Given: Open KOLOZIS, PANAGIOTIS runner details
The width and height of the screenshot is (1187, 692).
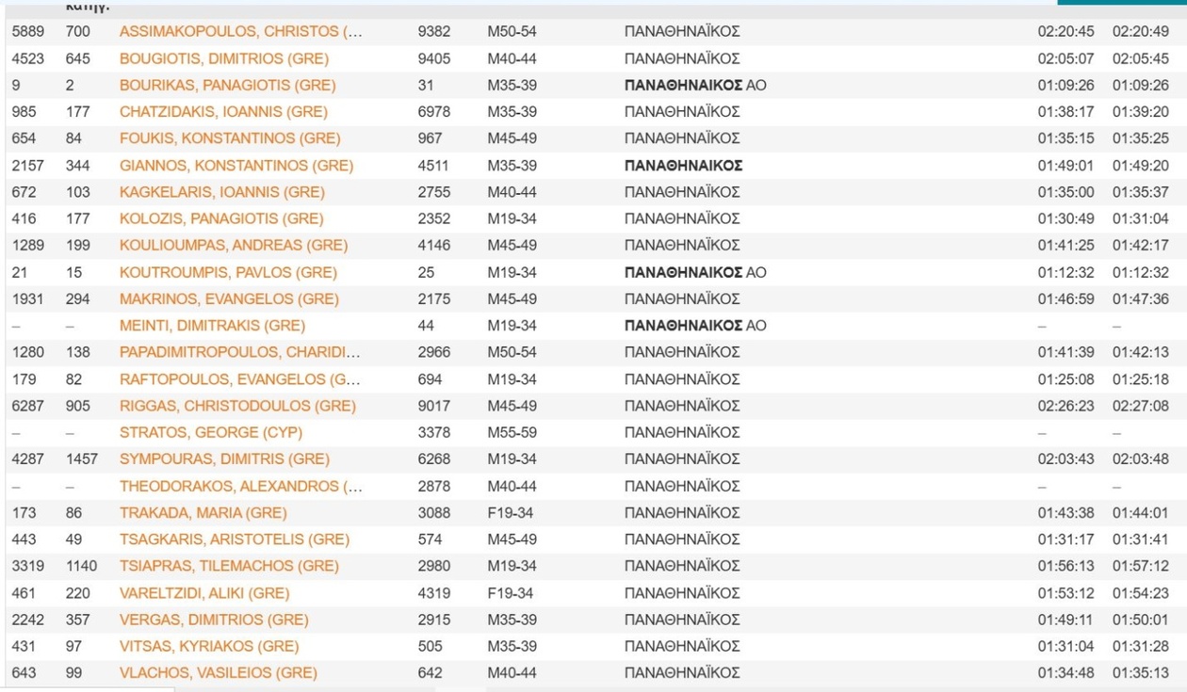Looking at the screenshot, I should (x=220, y=218).
